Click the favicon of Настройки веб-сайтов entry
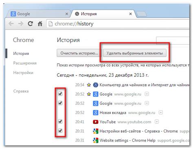Viewport: 193px width, 149px height. click(96, 131)
